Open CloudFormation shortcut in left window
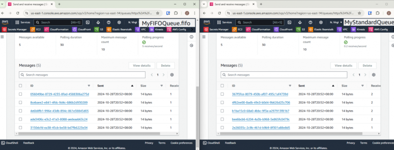394x150 pixels. tap(56, 29)
